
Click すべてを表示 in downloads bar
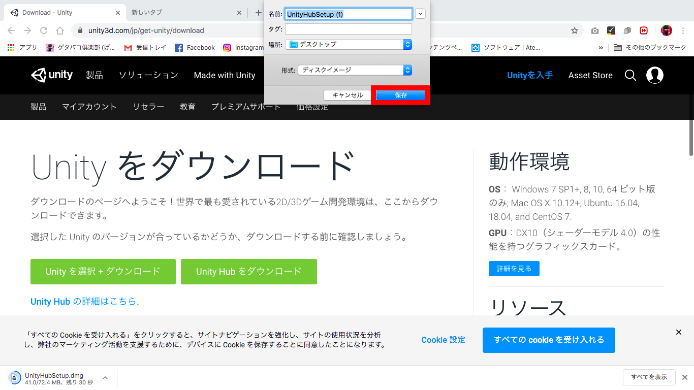point(649,377)
